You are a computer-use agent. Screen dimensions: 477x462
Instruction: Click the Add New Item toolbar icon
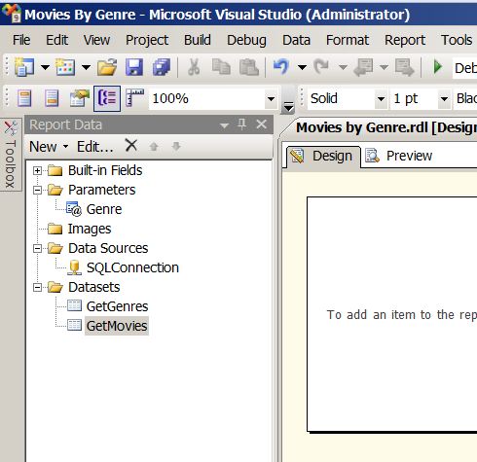coord(65,67)
